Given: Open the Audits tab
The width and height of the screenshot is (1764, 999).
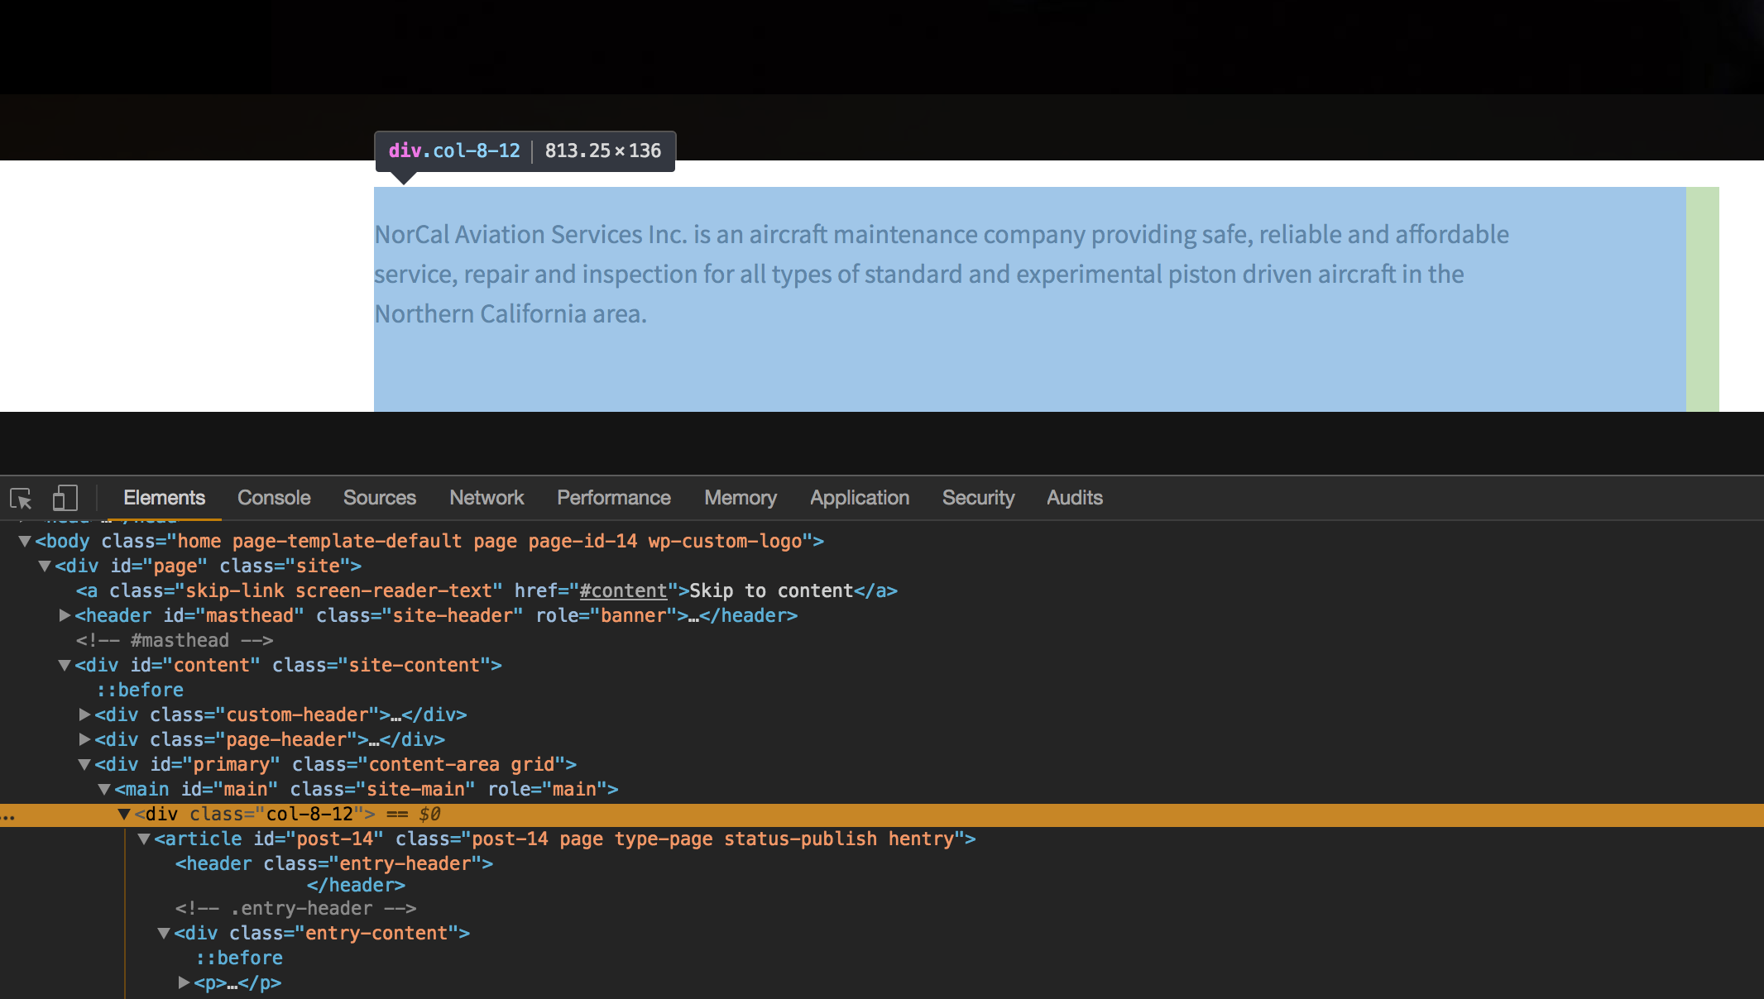Looking at the screenshot, I should [x=1074, y=498].
